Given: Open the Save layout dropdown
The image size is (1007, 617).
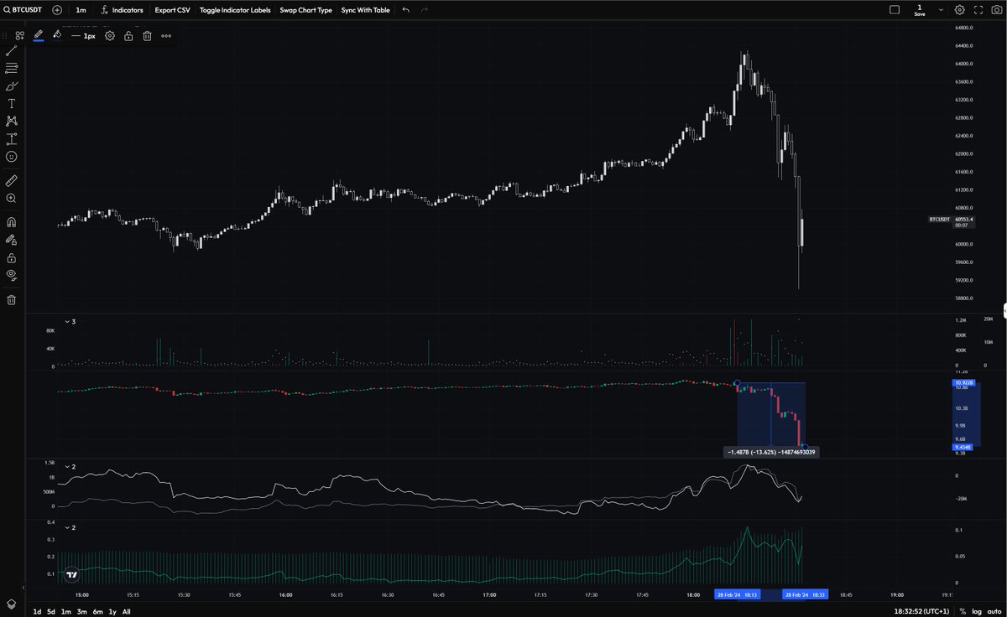Looking at the screenshot, I should pyautogui.click(x=941, y=10).
